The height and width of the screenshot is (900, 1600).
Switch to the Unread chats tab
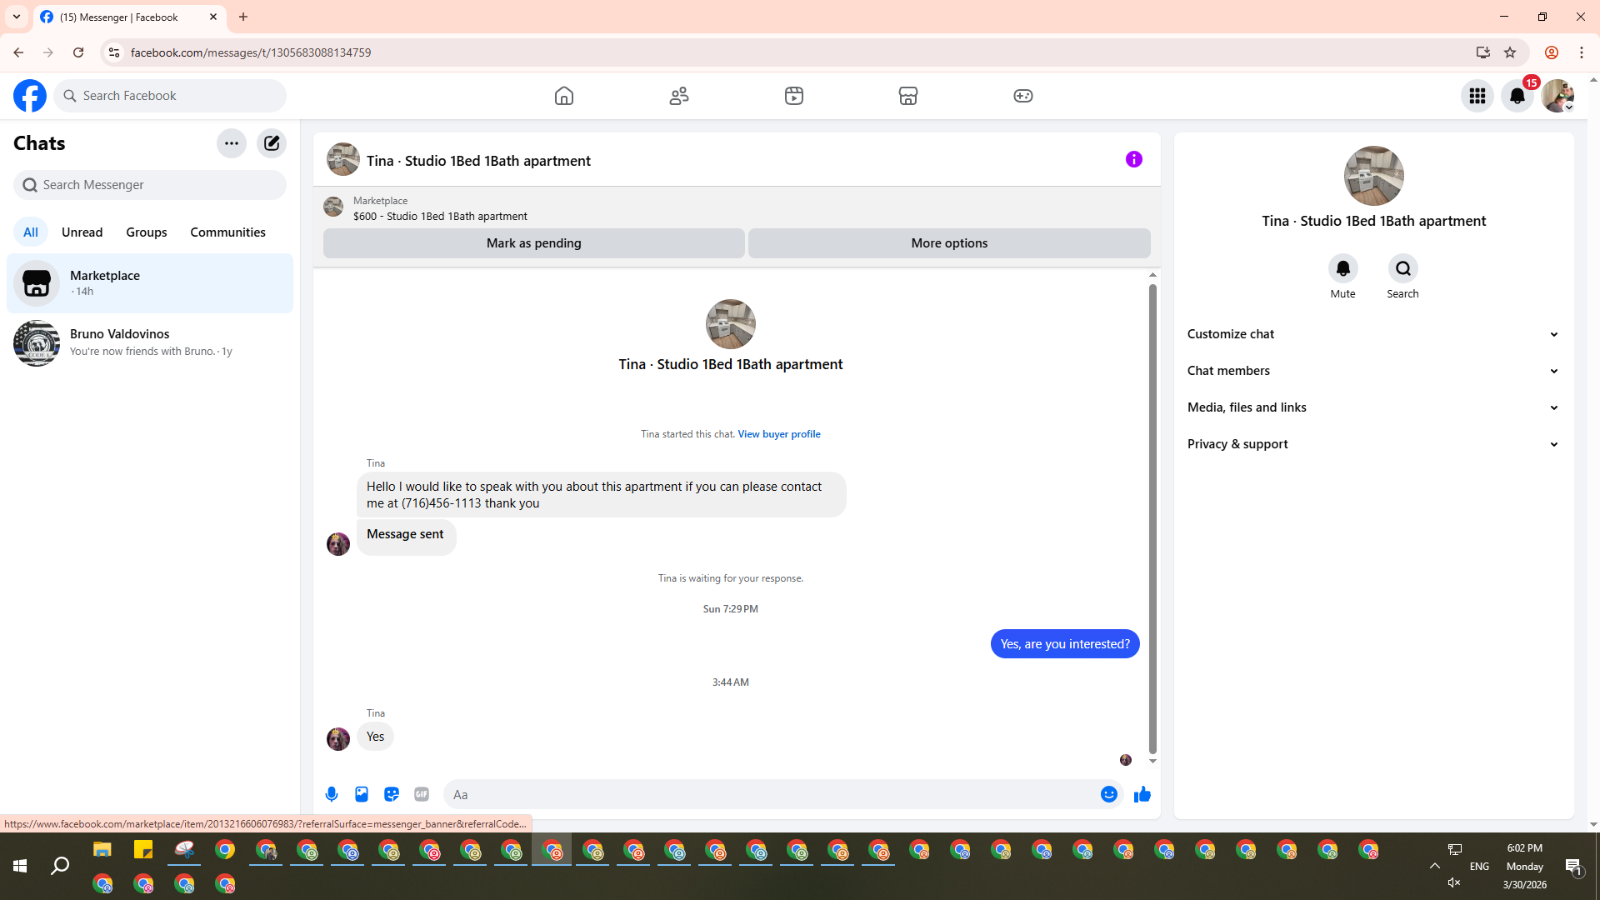82,232
